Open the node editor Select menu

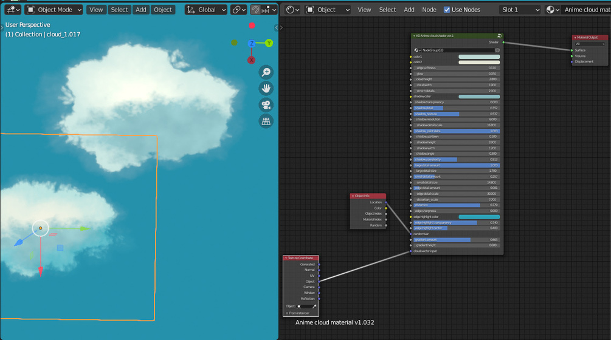click(x=387, y=10)
